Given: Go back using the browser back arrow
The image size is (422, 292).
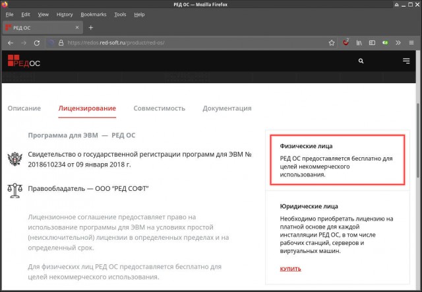Looking at the screenshot, I should coord(11,43).
